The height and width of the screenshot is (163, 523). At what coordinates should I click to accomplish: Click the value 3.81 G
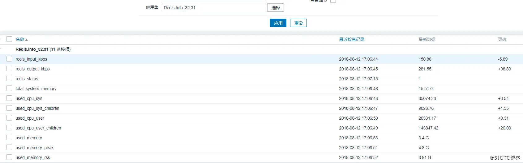[x=425, y=157]
